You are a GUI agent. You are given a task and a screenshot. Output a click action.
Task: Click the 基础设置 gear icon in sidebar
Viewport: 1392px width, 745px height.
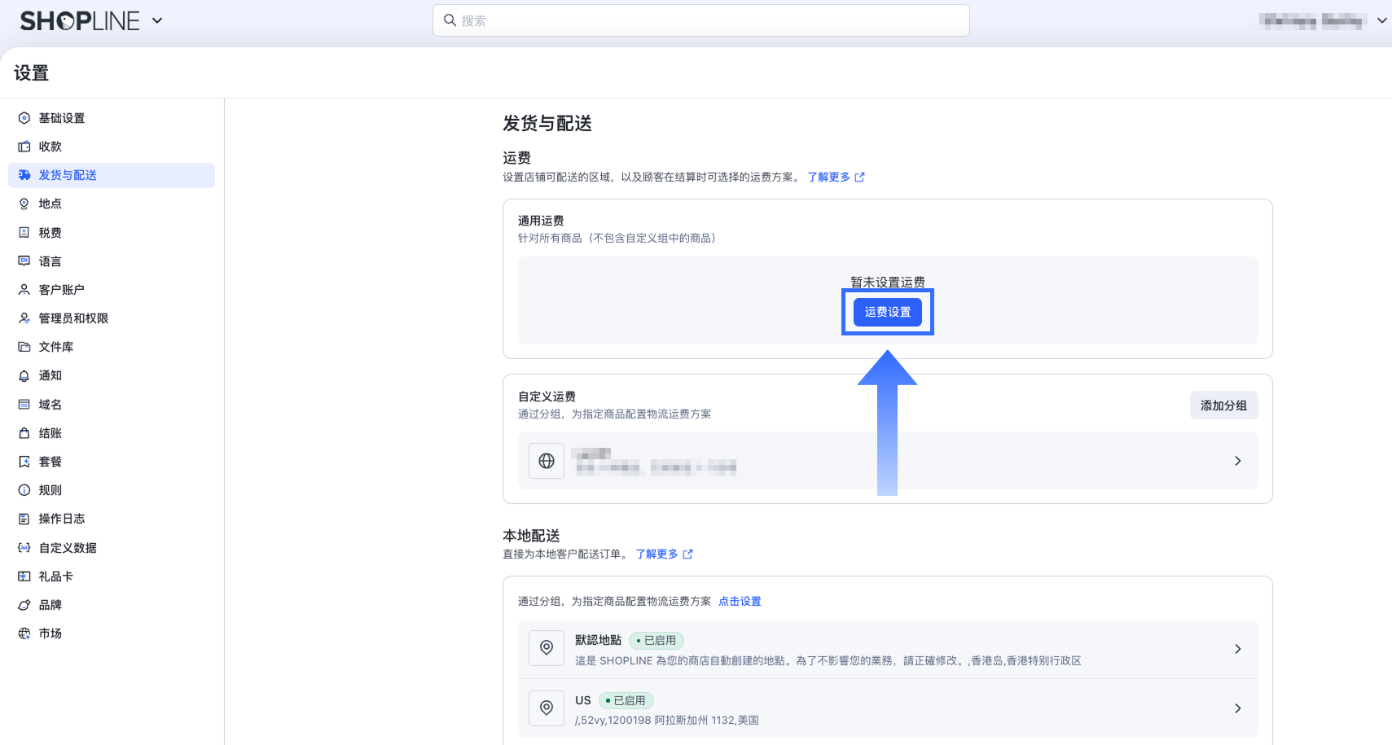point(24,118)
